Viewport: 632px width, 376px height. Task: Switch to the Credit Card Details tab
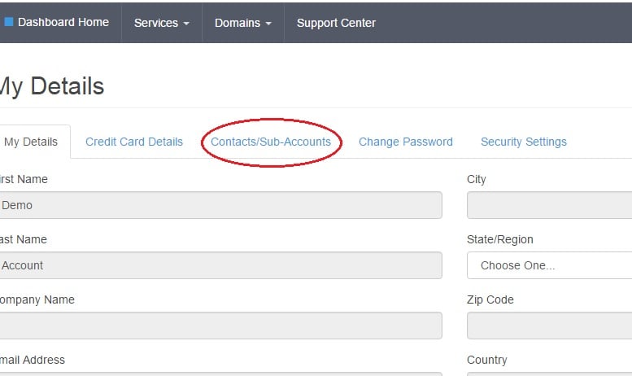134,142
